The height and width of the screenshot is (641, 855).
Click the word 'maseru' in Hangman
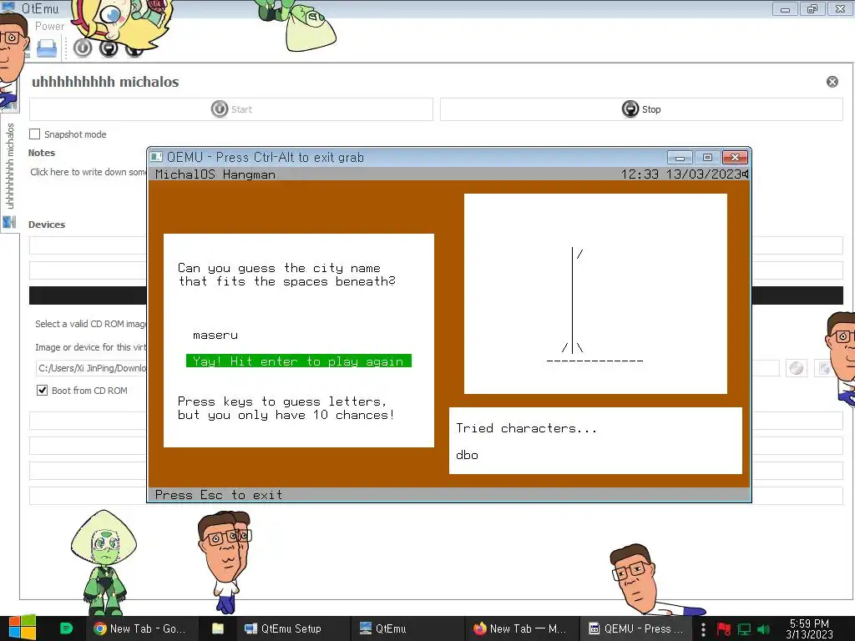(215, 336)
